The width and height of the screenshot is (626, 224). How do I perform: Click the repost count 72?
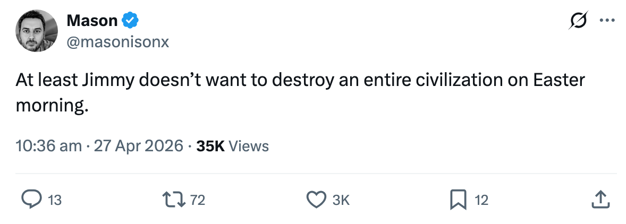(197, 200)
